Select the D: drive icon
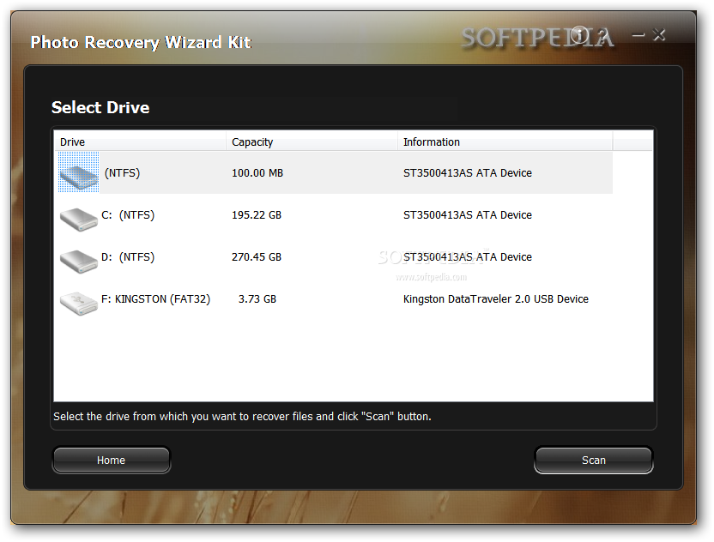 (79, 262)
